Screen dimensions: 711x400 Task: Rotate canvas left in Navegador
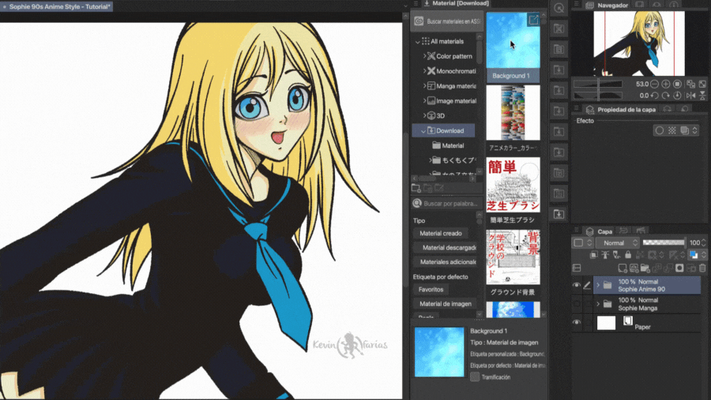[654, 95]
